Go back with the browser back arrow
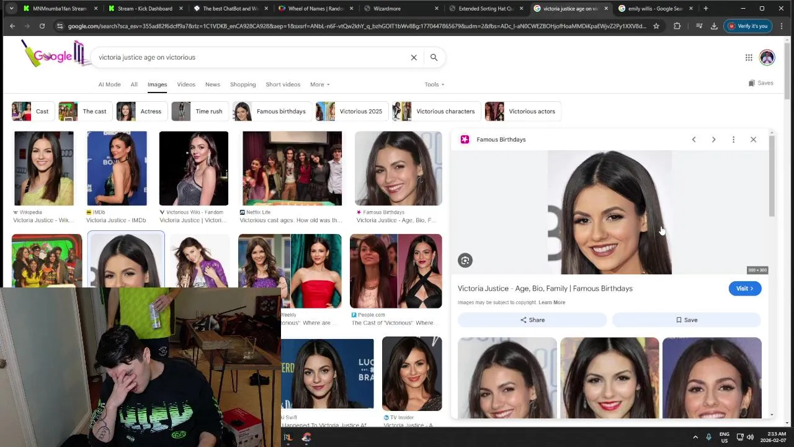Image resolution: width=794 pixels, height=447 pixels. click(12, 26)
